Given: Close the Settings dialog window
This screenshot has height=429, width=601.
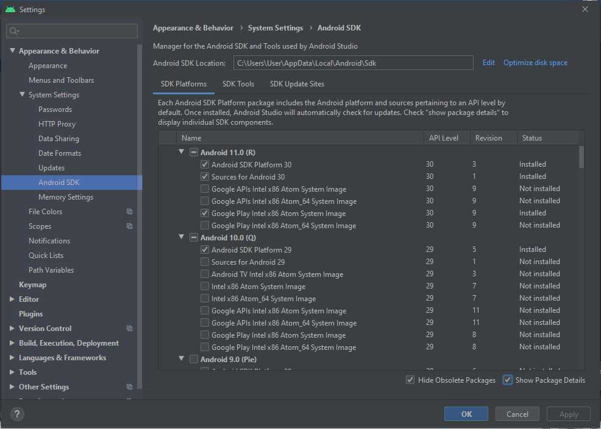Looking at the screenshot, I should 585,10.
